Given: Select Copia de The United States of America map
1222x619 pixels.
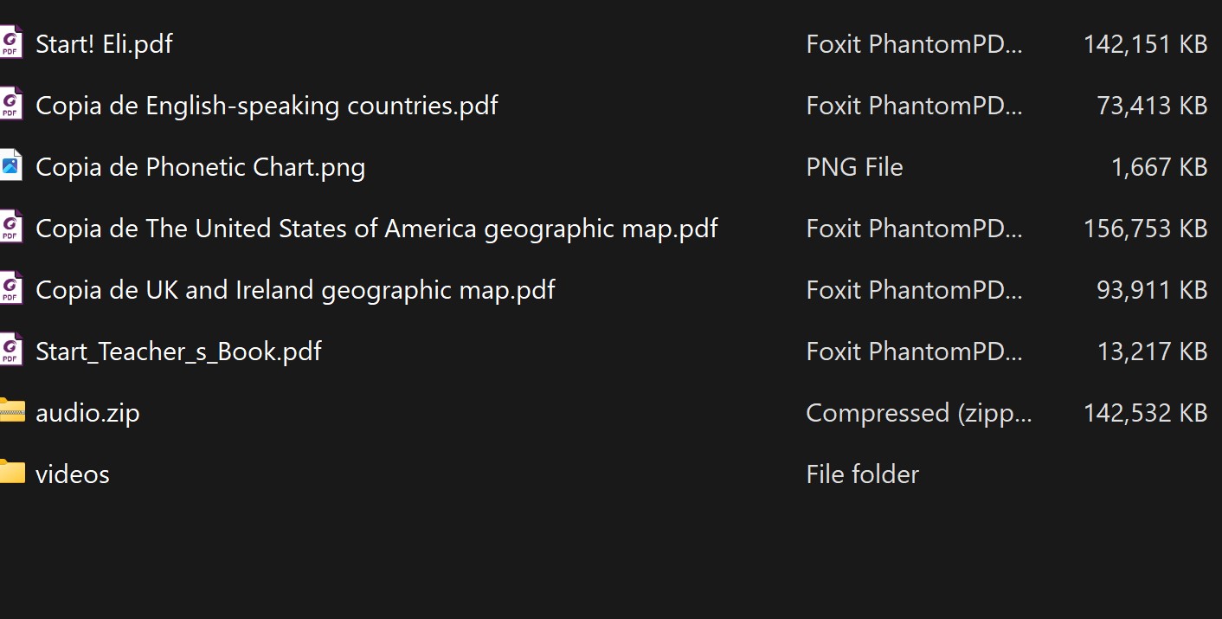Looking at the screenshot, I should point(376,229).
